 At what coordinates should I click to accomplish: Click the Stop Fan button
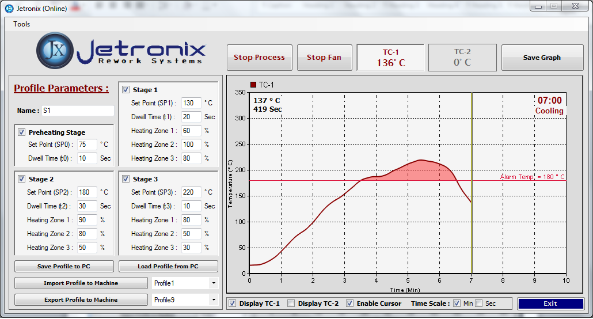[x=324, y=58]
